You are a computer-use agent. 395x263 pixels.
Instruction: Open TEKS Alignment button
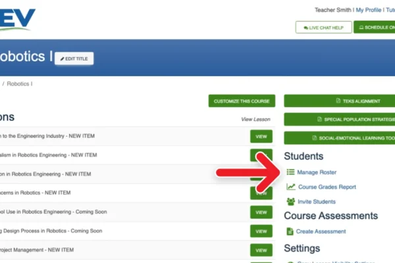[340, 101]
